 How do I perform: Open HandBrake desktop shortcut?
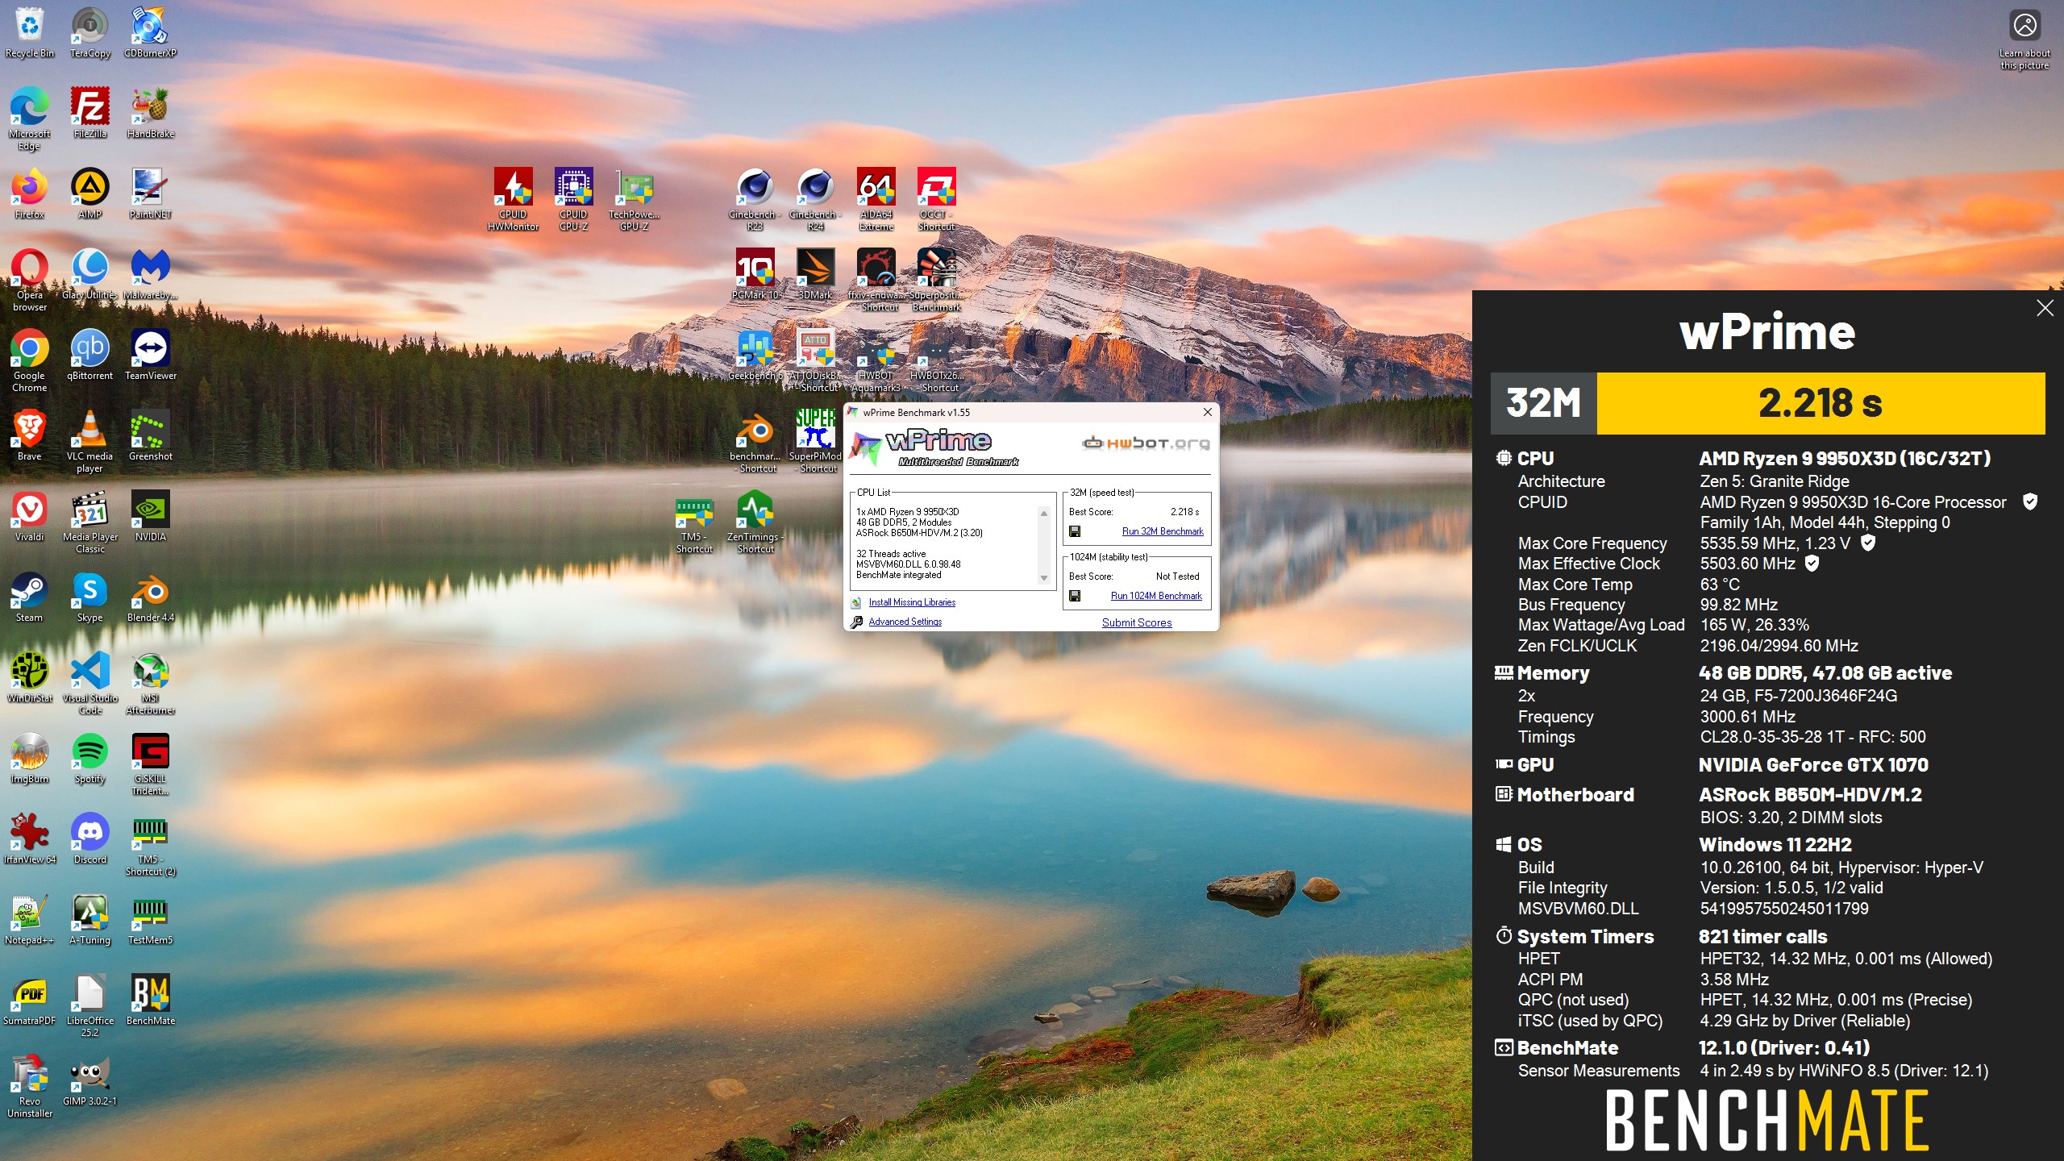point(151,113)
